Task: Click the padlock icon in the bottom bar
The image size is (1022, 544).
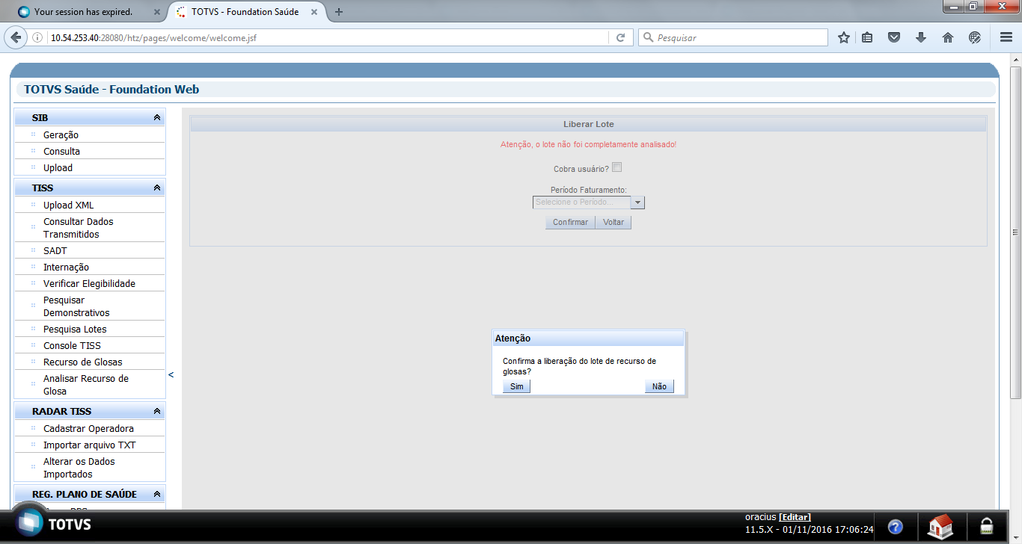Action: click(987, 526)
